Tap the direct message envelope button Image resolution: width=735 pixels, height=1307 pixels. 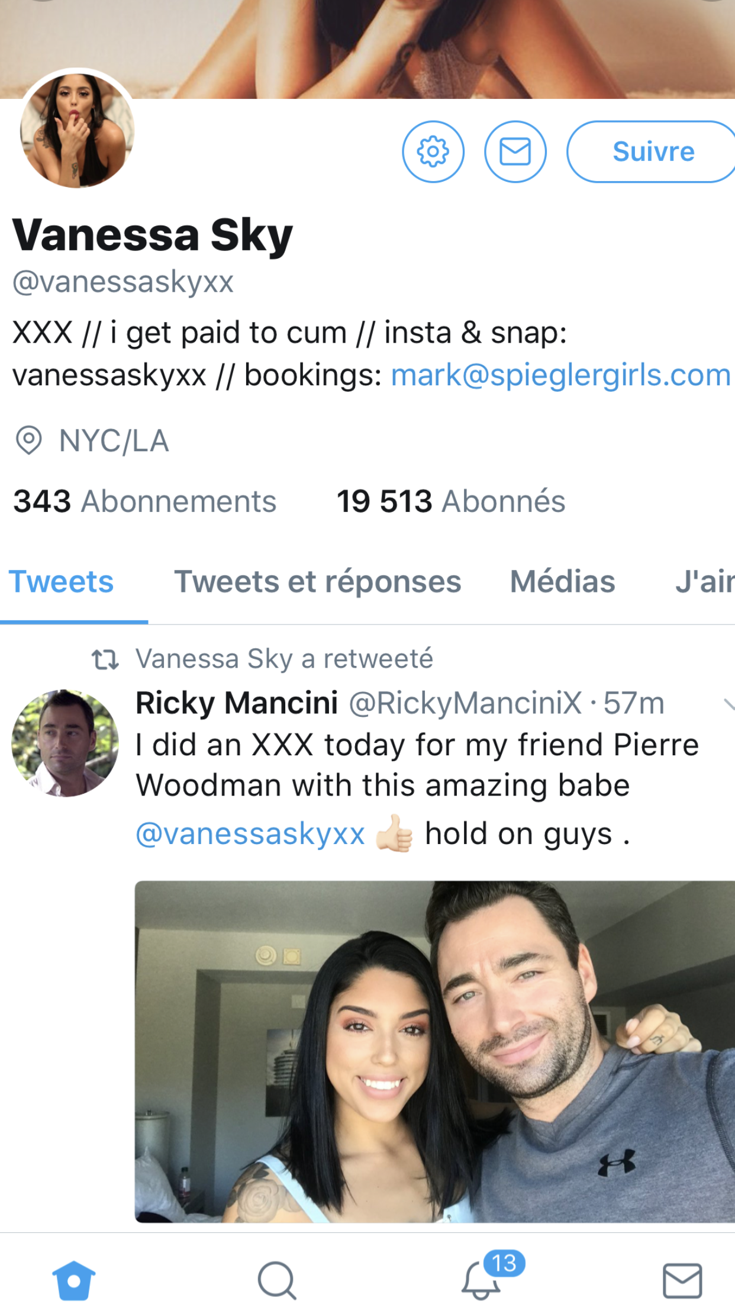click(x=515, y=152)
